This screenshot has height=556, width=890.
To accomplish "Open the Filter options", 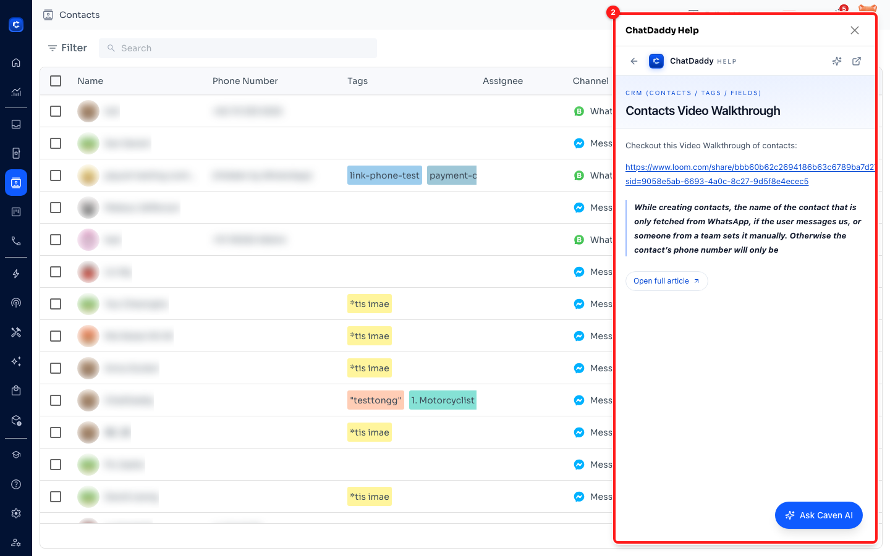I will pos(67,48).
